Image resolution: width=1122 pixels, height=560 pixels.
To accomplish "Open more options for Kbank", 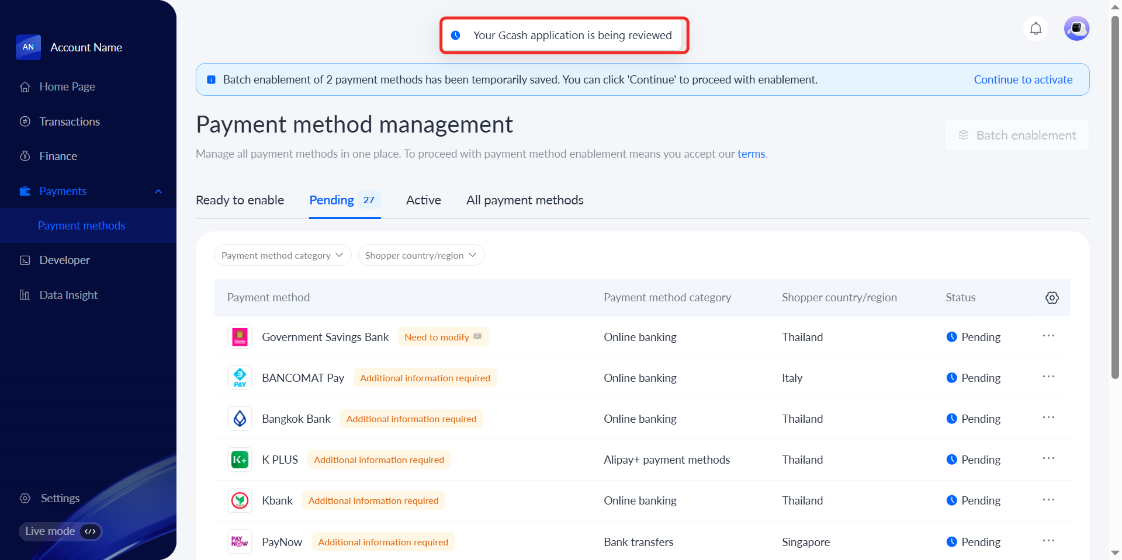I will tap(1049, 500).
